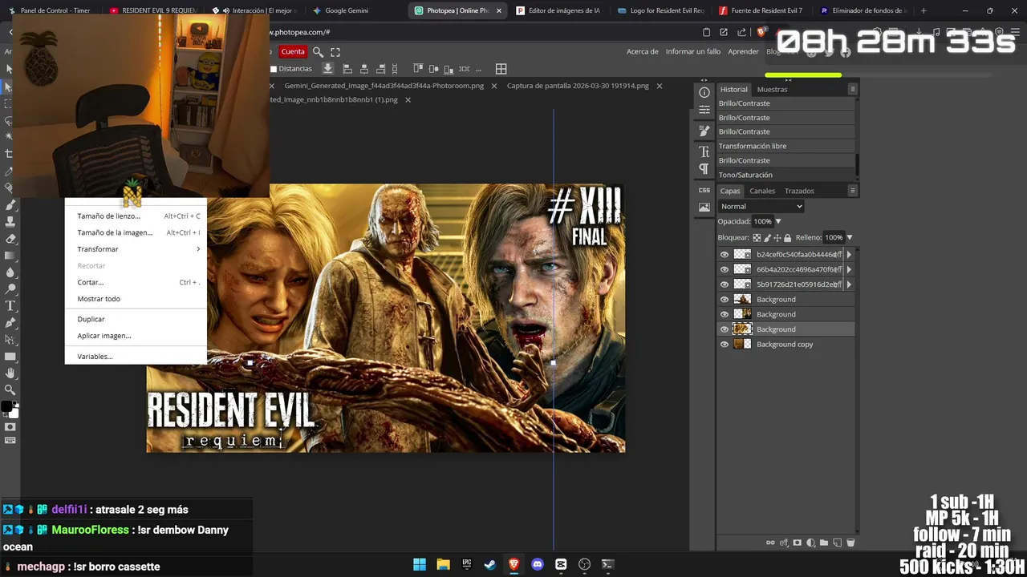
Task: Choose Tamaño de lienzo menu entry
Action: click(x=136, y=216)
